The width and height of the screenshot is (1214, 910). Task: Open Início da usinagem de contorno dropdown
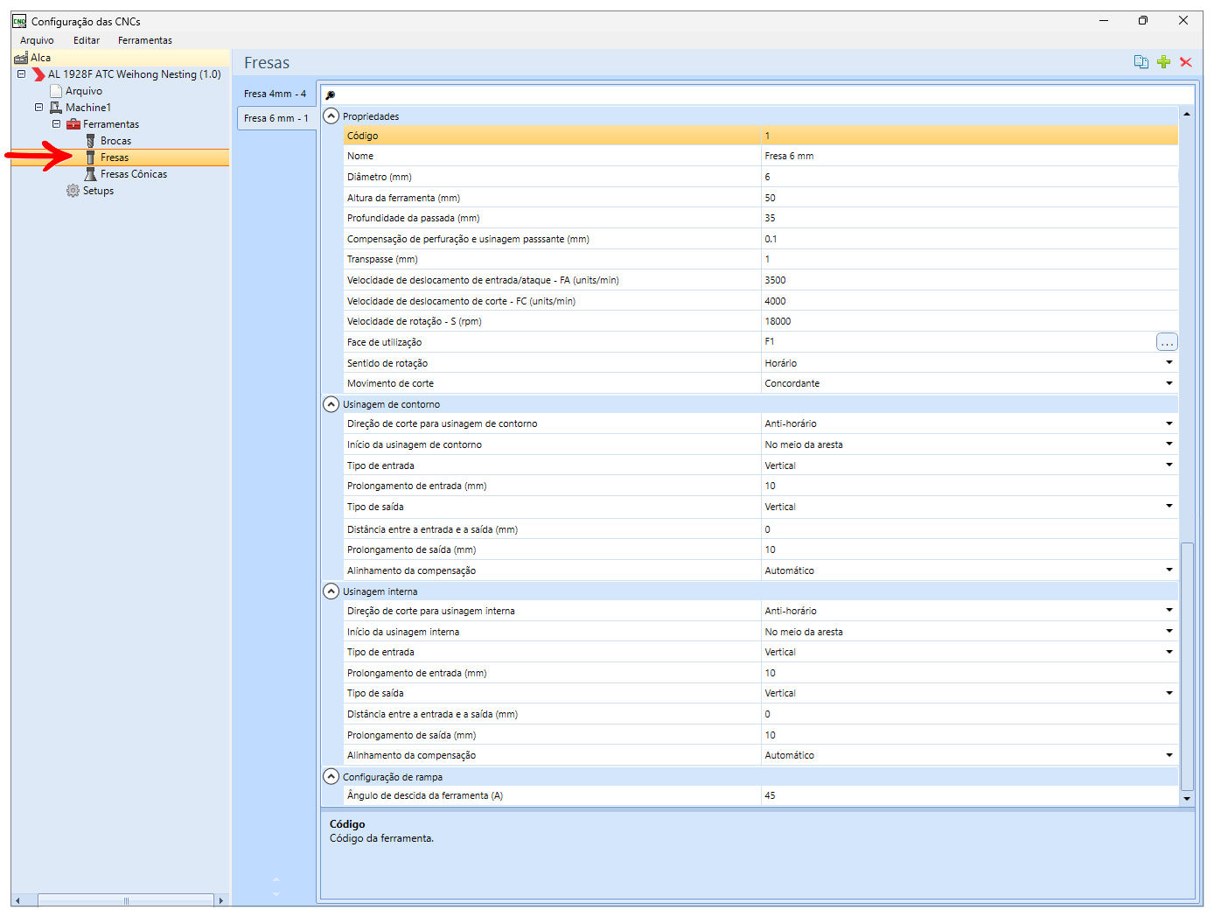click(x=1169, y=444)
